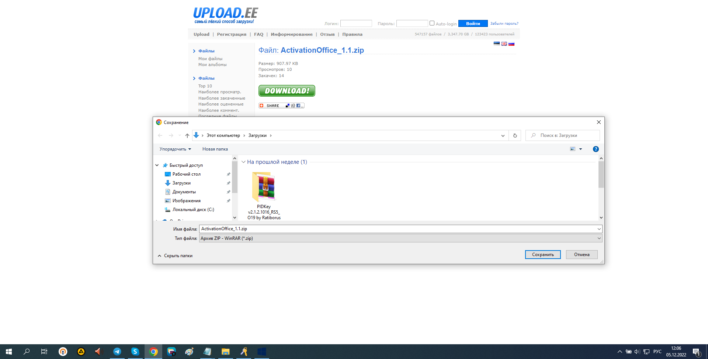
Task: Collapse the Быстрый доступ tree node
Action: [x=157, y=165]
